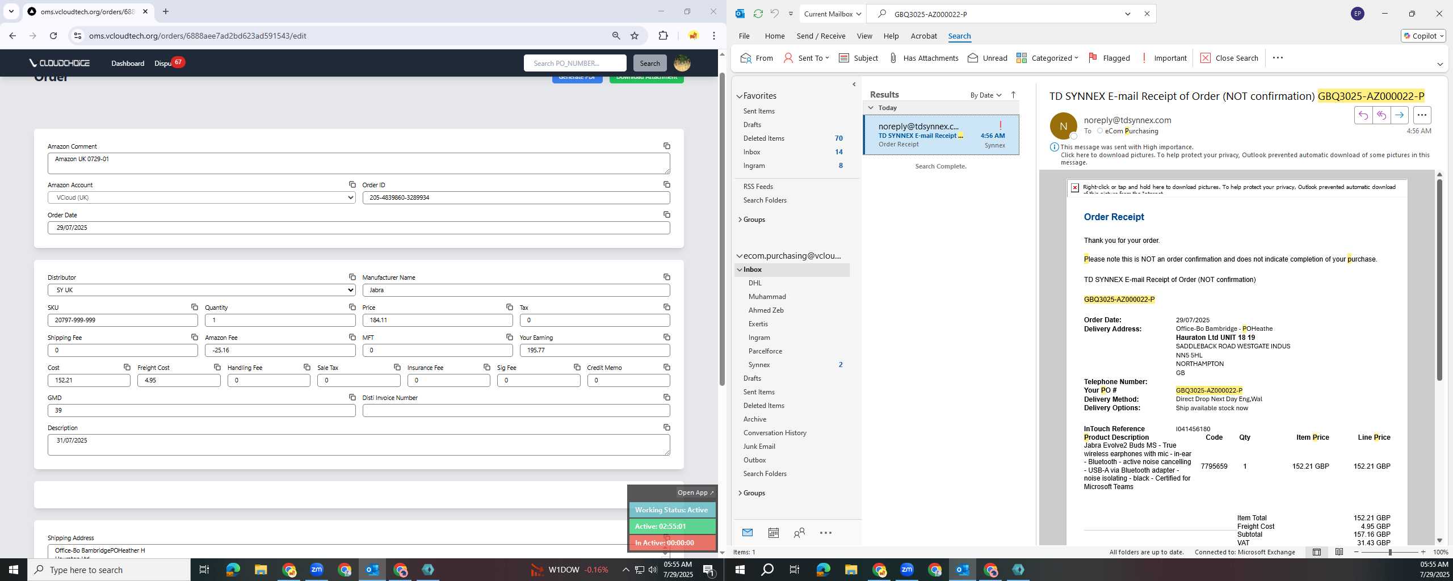Copy the Manufacturer Name field value

click(667, 277)
